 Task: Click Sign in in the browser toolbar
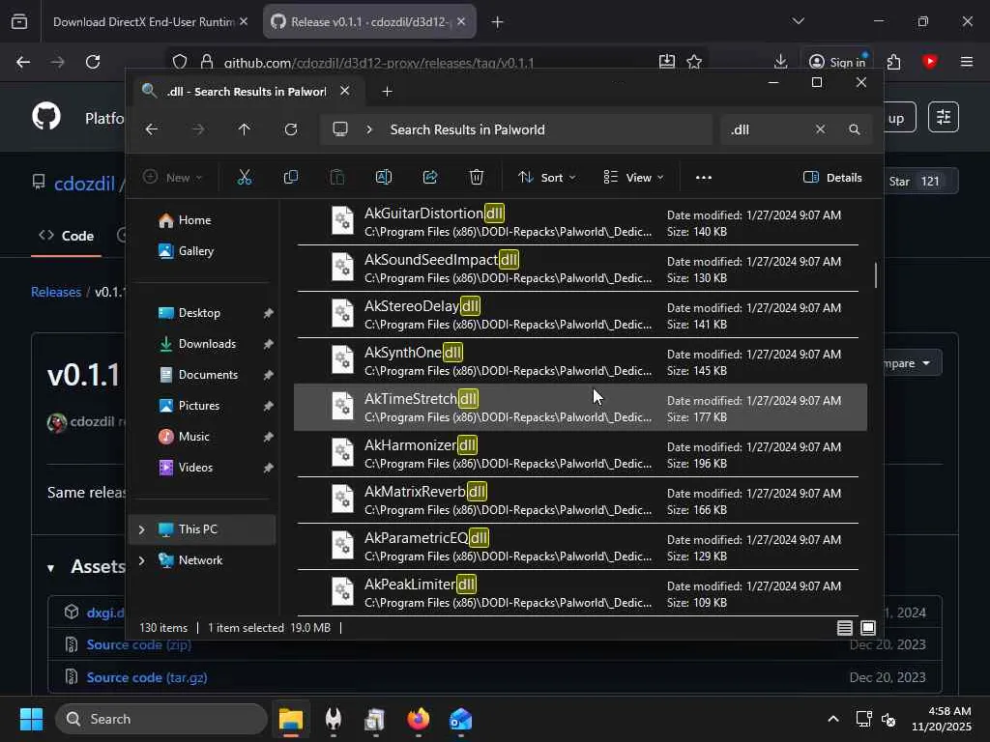836,62
